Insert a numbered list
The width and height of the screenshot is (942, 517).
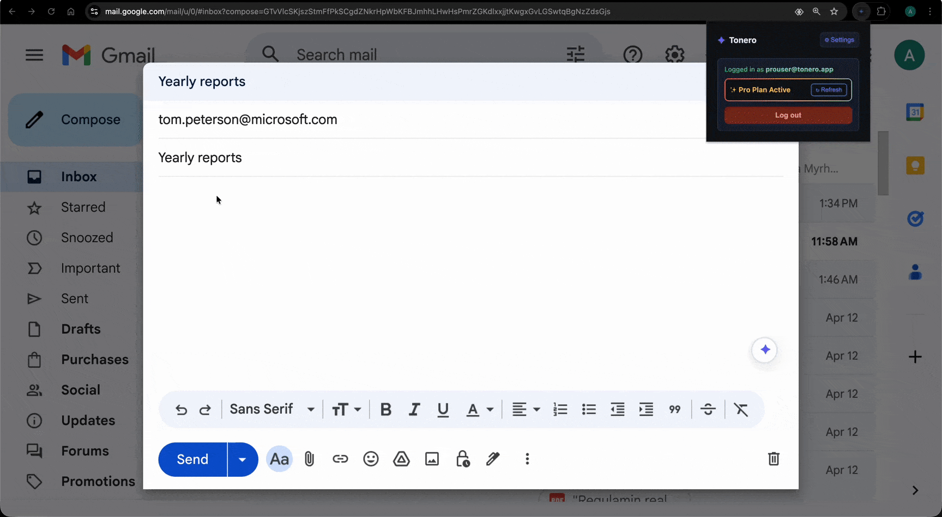click(560, 409)
